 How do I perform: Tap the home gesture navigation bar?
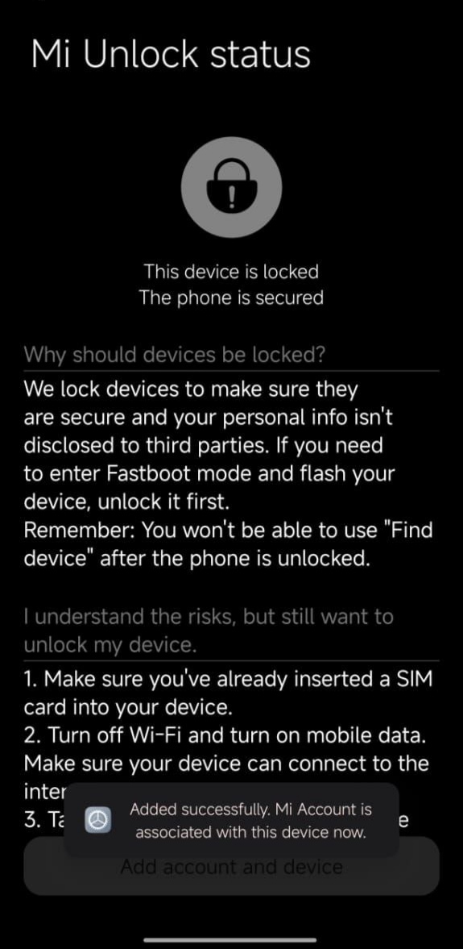[230, 940]
